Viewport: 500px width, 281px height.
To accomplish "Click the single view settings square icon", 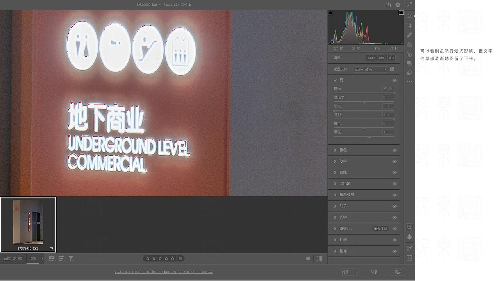I will tap(308, 258).
